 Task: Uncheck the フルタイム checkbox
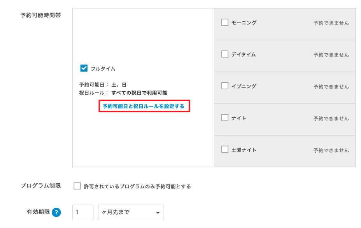tap(84, 68)
